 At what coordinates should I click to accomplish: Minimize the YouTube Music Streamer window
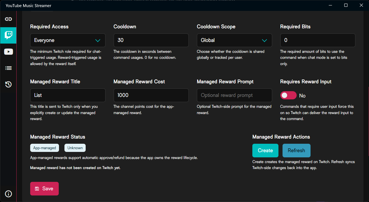tap(330, 5)
